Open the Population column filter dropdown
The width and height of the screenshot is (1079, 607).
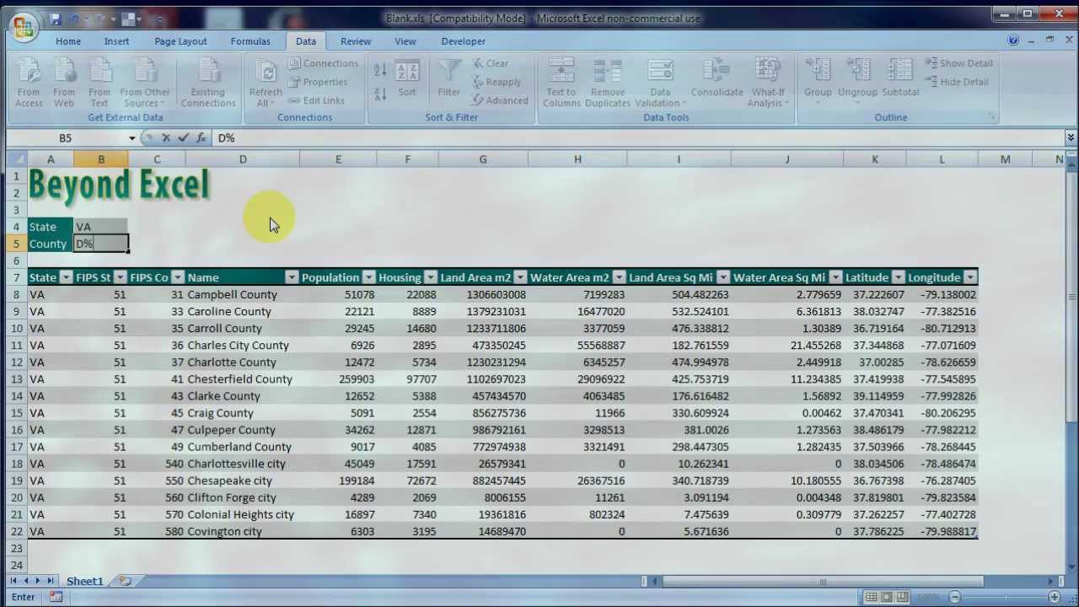point(368,277)
